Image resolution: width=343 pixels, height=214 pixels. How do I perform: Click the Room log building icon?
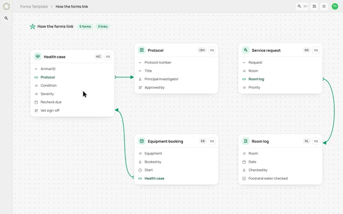245,141
